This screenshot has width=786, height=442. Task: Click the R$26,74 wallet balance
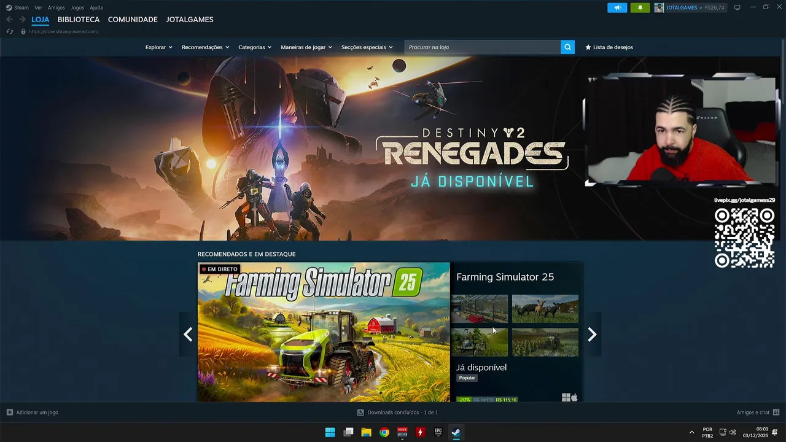(714, 7)
